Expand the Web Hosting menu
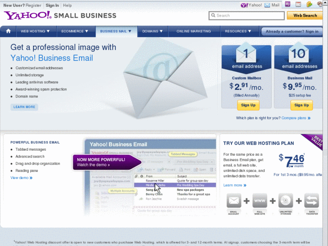Viewport: 328px width, 246px height. (35, 31)
